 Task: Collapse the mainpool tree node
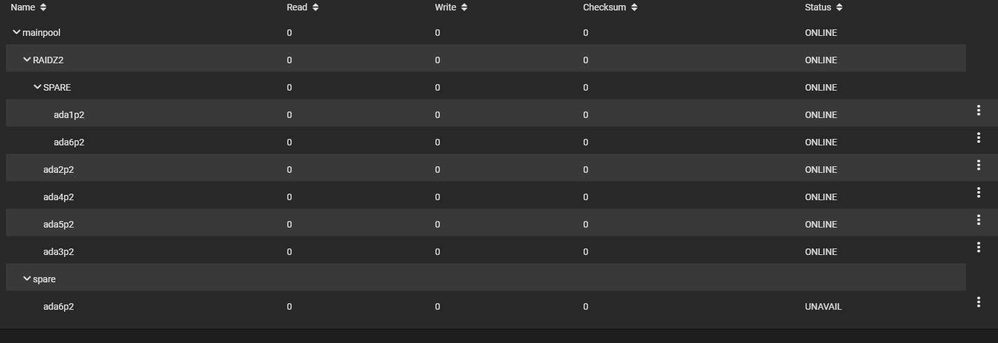[16, 32]
